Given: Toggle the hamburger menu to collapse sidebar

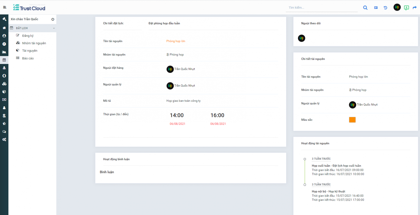Looking at the screenshot, I should tap(4, 7).
